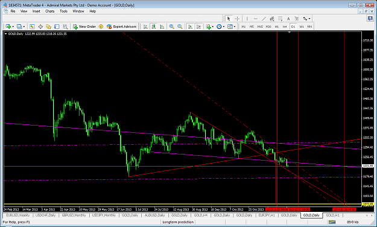Open the View menu

pos(24,11)
